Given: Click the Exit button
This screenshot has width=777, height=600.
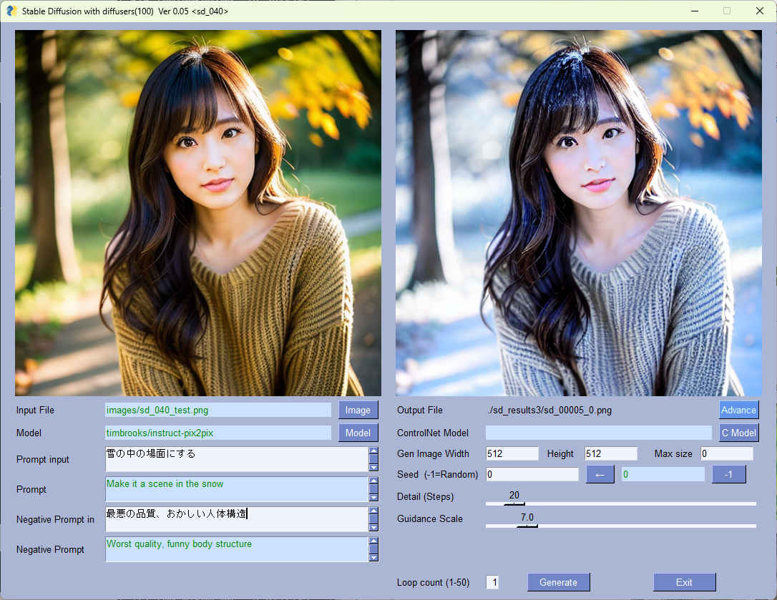Looking at the screenshot, I should pos(684,582).
